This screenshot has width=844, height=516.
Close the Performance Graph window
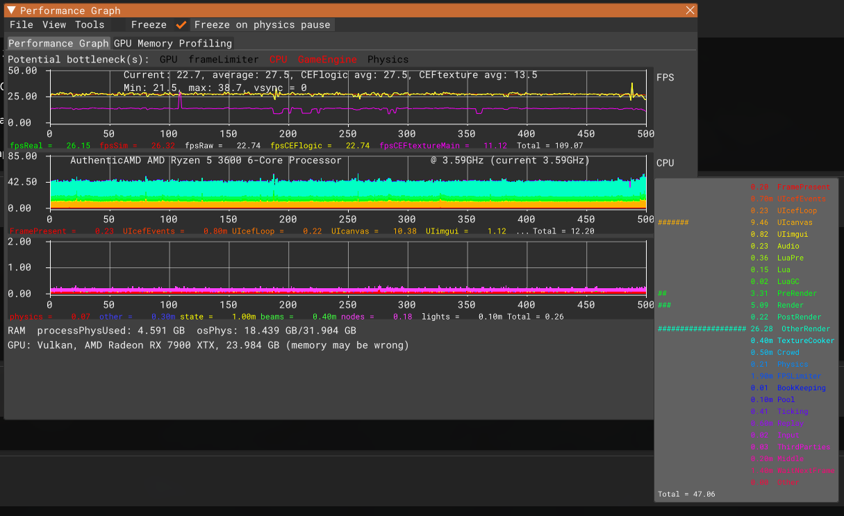pos(690,10)
